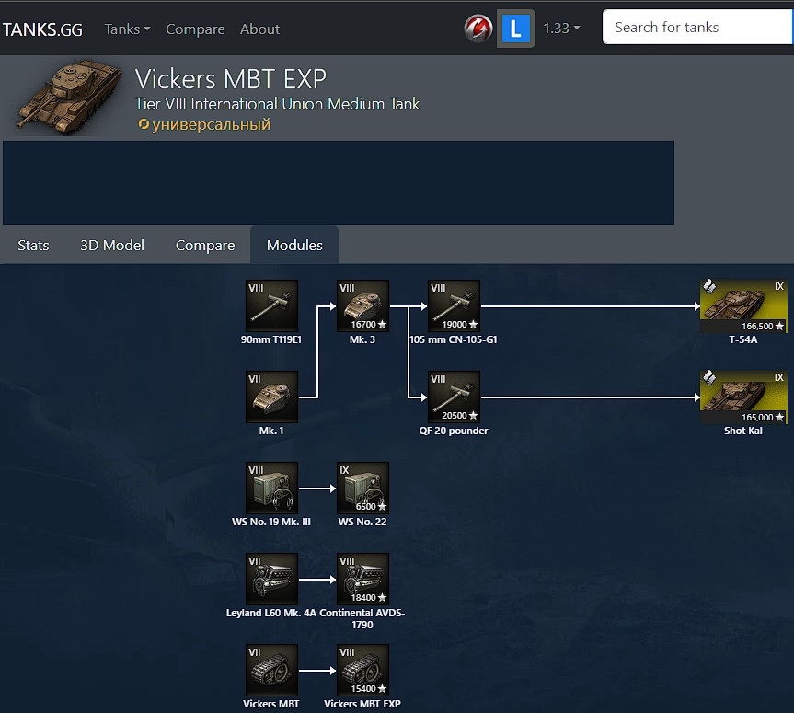Open the 1.33 version dropdown
Screen dimensions: 794x713
tap(561, 29)
